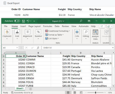
Task: Add a new sheet with plus icon
Action: pos(31,89)
